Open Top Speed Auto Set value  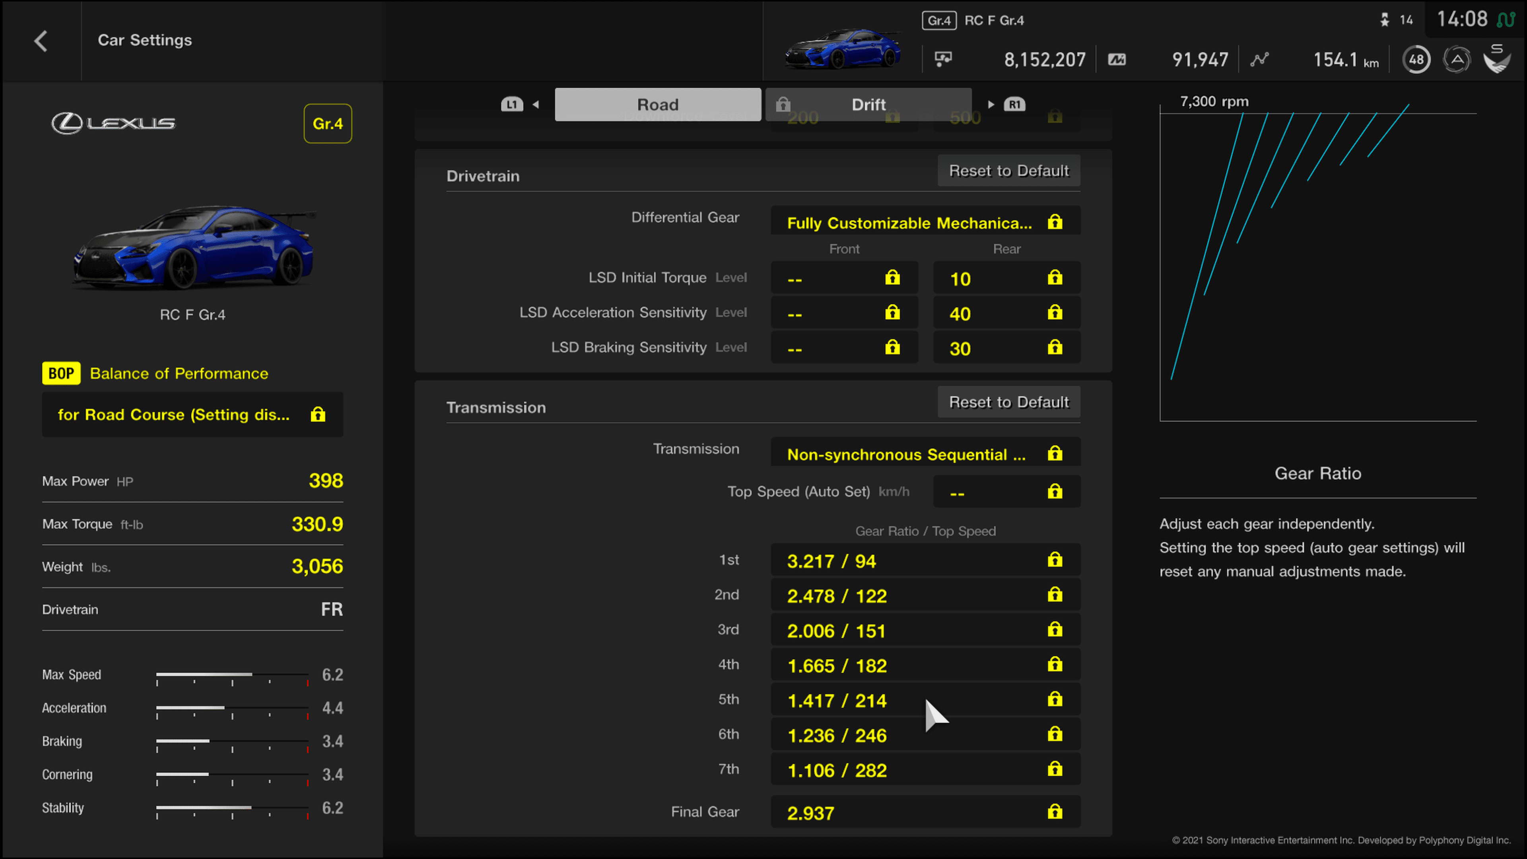tap(1006, 492)
